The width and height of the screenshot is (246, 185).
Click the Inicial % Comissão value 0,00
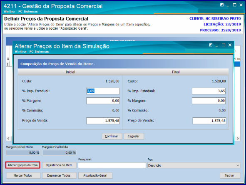tap(116, 111)
